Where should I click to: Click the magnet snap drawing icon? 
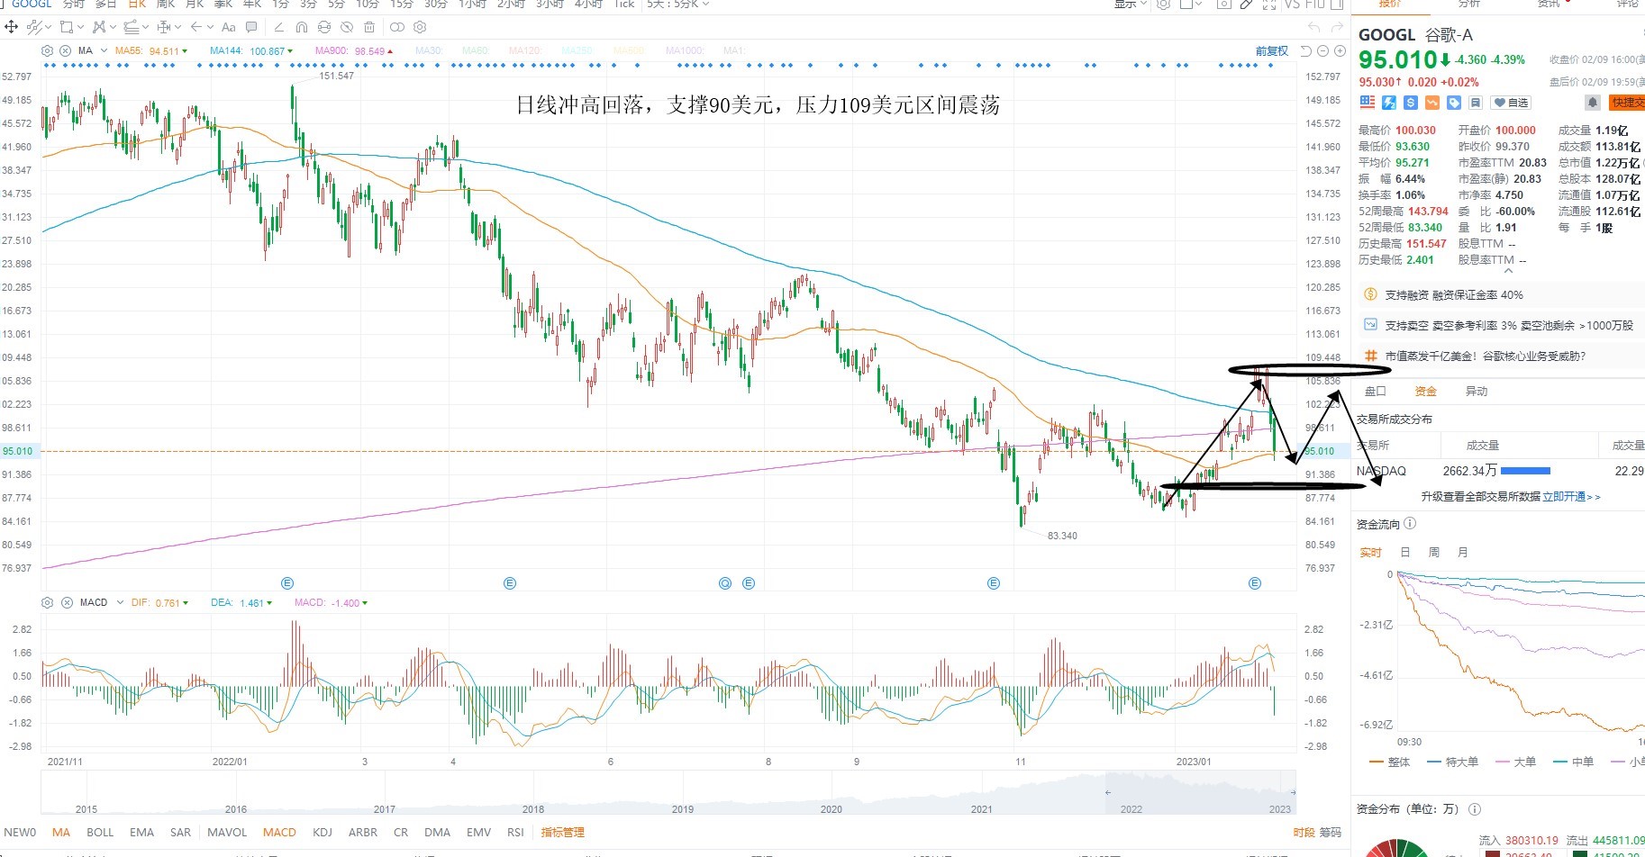[x=302, y=27]
